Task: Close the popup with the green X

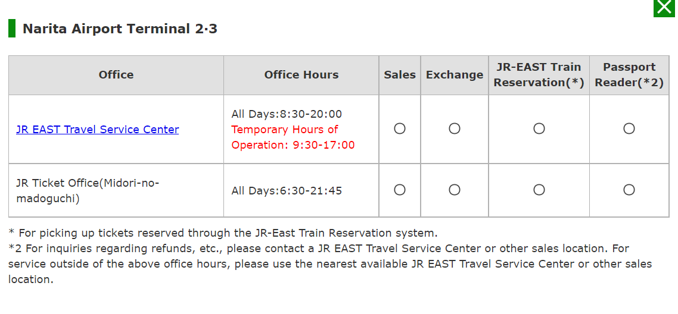Action: click(665, 8)
